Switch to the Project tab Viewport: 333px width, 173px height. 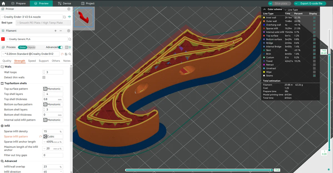(x=88, y=3)
